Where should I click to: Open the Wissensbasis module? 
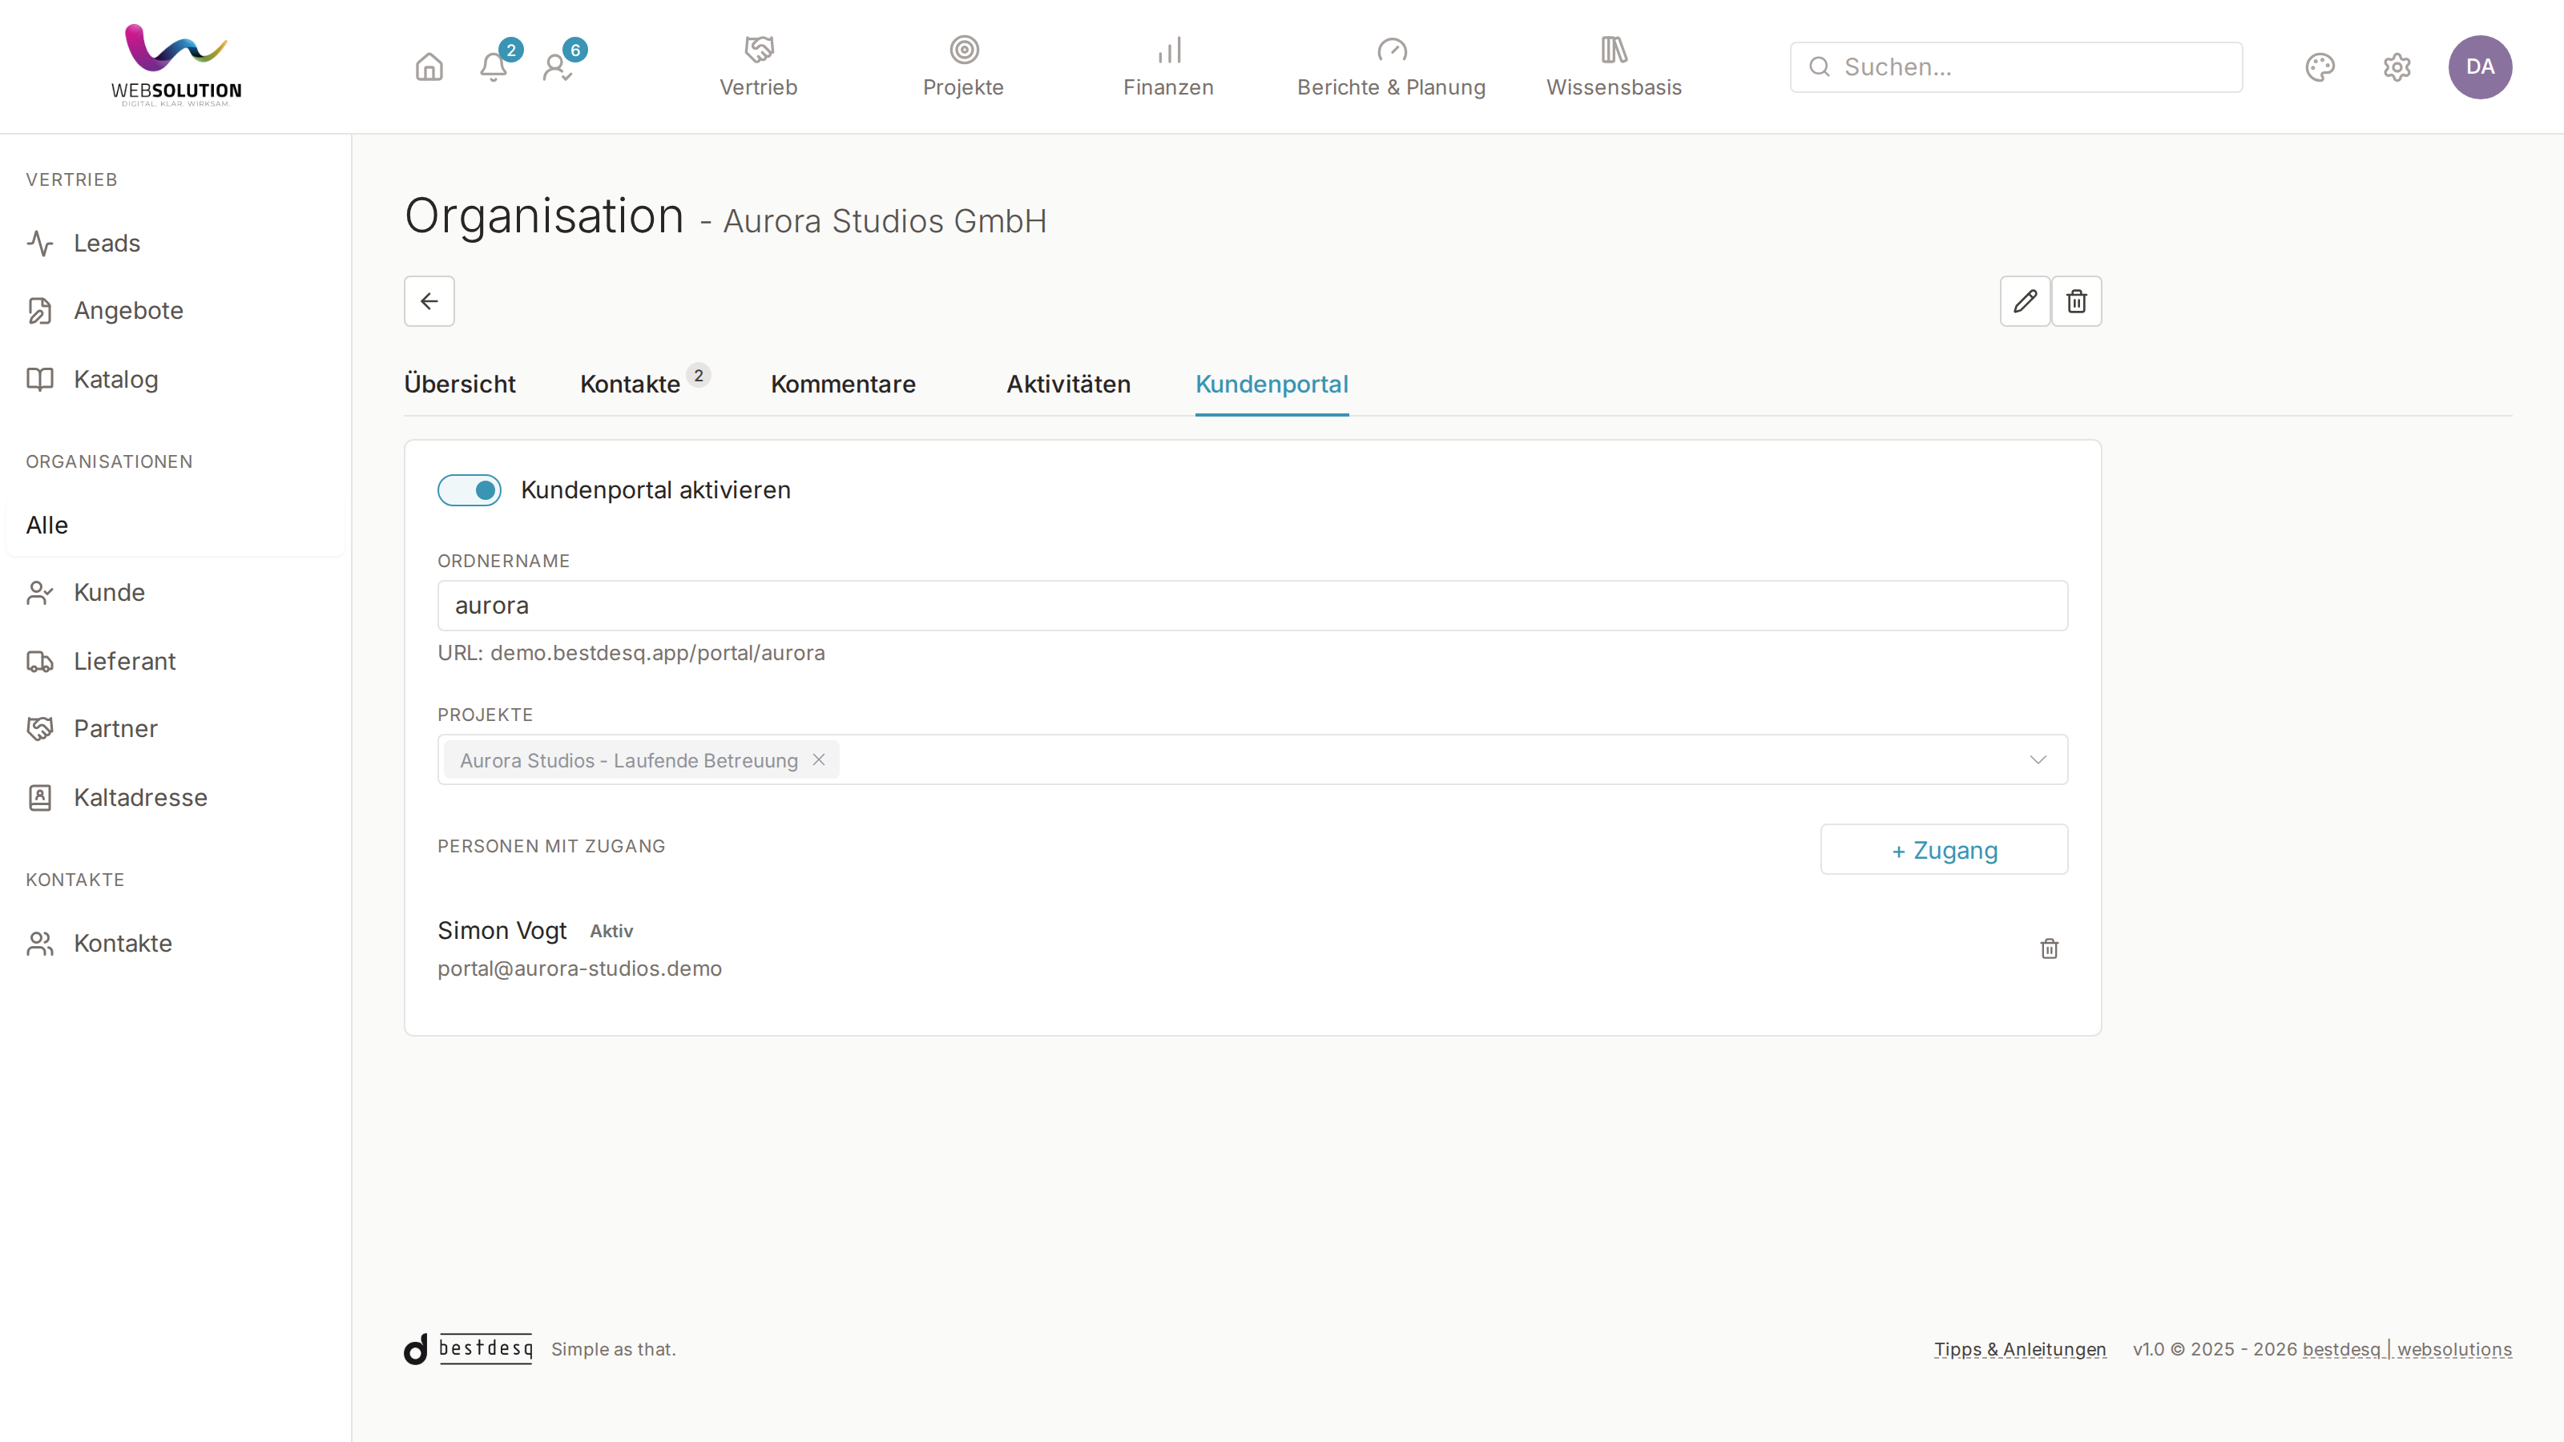(1614, 66)
